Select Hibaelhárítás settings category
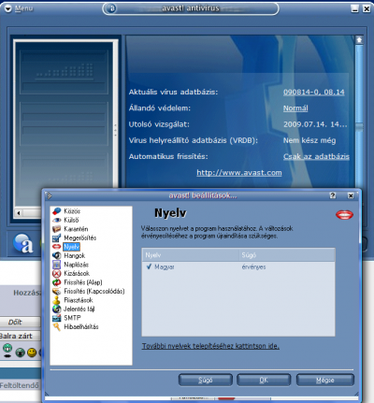Screen dimensions: 374x403 pyautogui.click(x=81, y=326)
